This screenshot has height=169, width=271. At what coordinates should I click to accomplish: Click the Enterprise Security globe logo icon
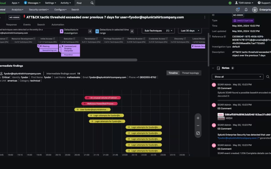pyautogui.click(x=255, y=10)
